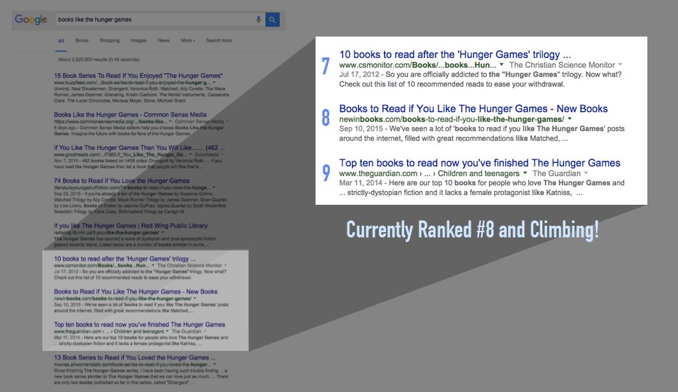Open '74 Books to Read if You Love' result
This screenshot has width=678, height=392.
pyautogui.click(x=121, y=181)
